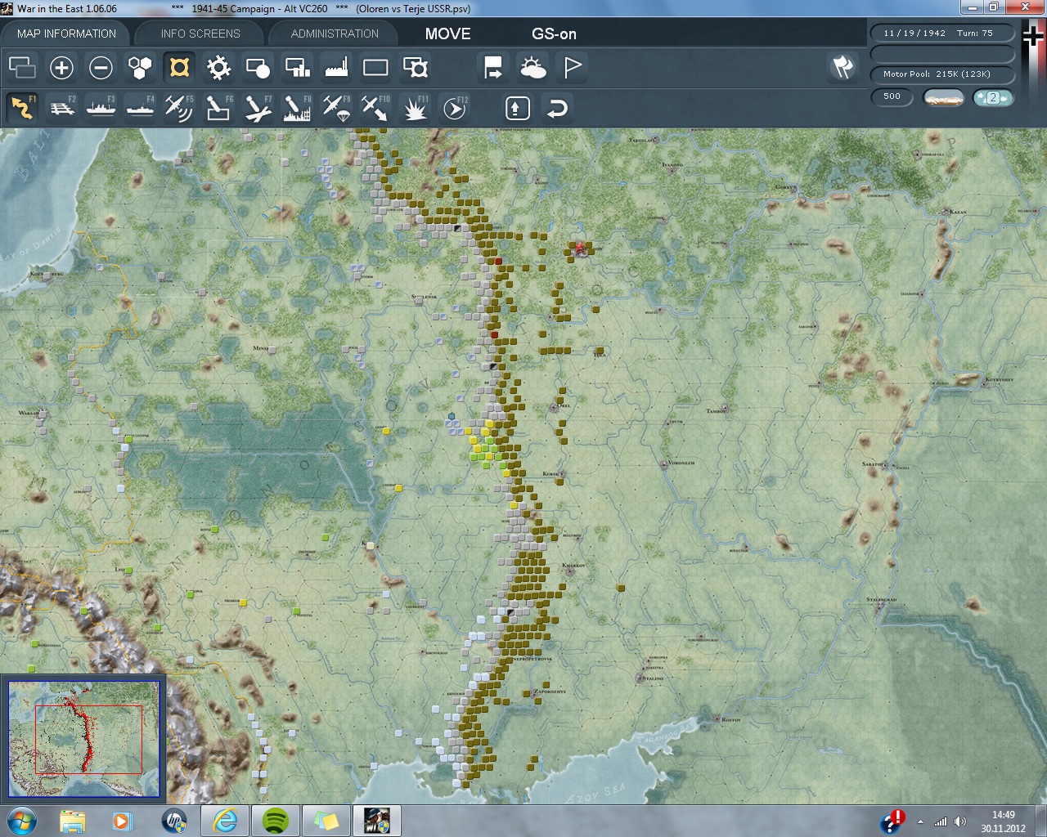Viewport: 1047px width, 837px height.
Task: Open the INFO SCREENS tab
Action: (x=200, y=34)
